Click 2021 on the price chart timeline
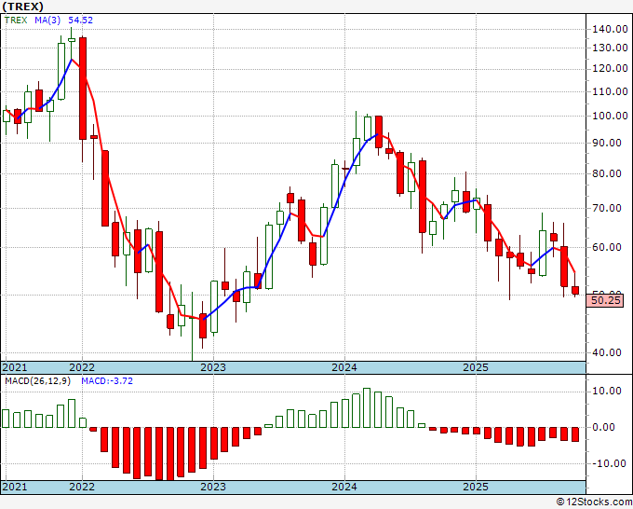633x509 pixels. coord(15,367)
